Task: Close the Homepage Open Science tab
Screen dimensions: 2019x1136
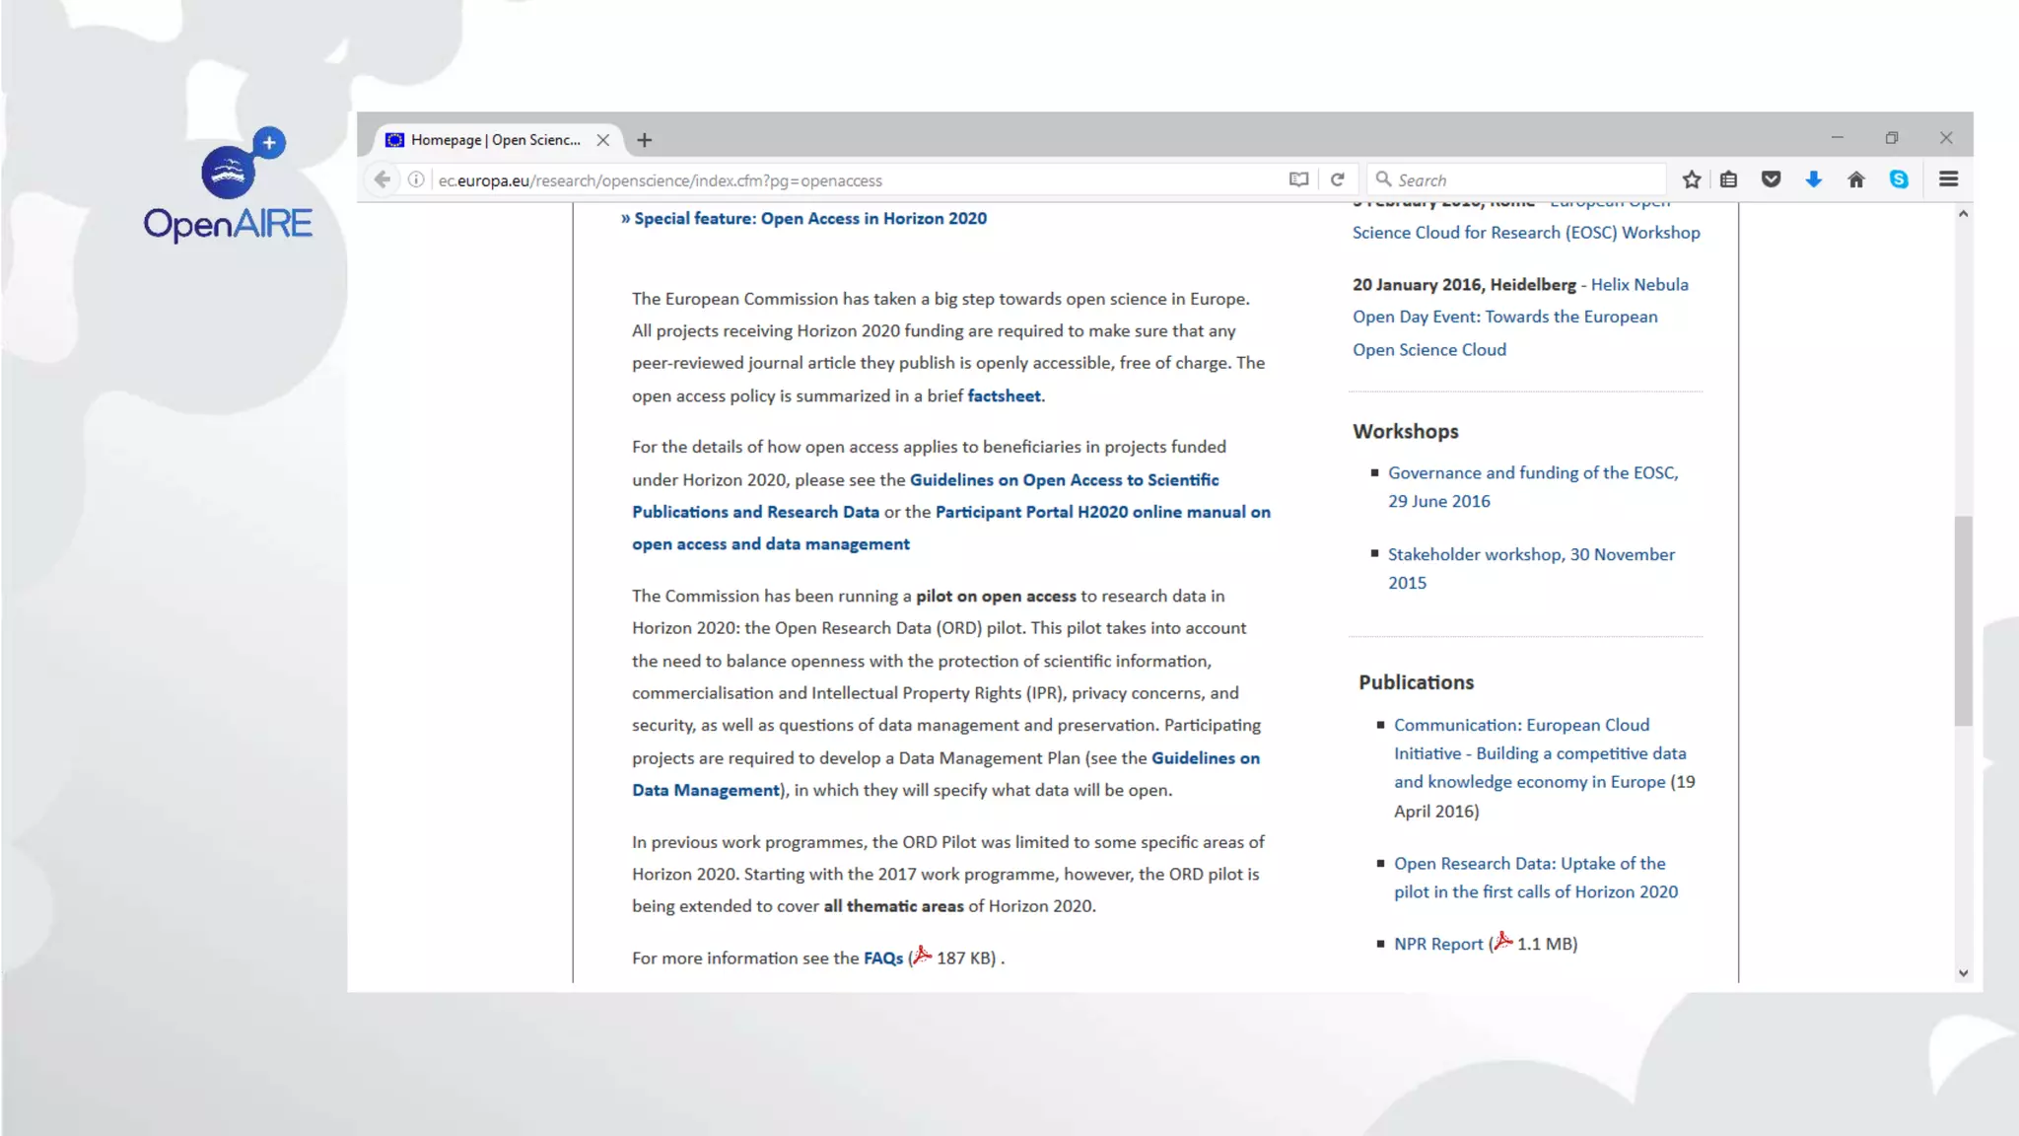Action: click(603, 140)
